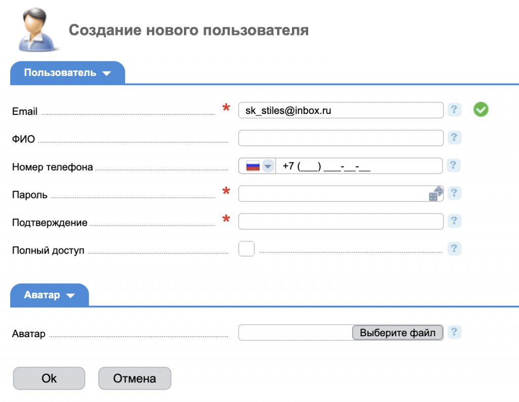
Task: Click the Отмена button
Action: (x=134, y=379)
